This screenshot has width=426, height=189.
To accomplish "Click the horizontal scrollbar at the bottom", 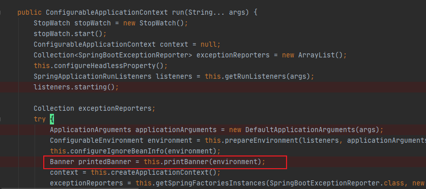I will [69, 188].
